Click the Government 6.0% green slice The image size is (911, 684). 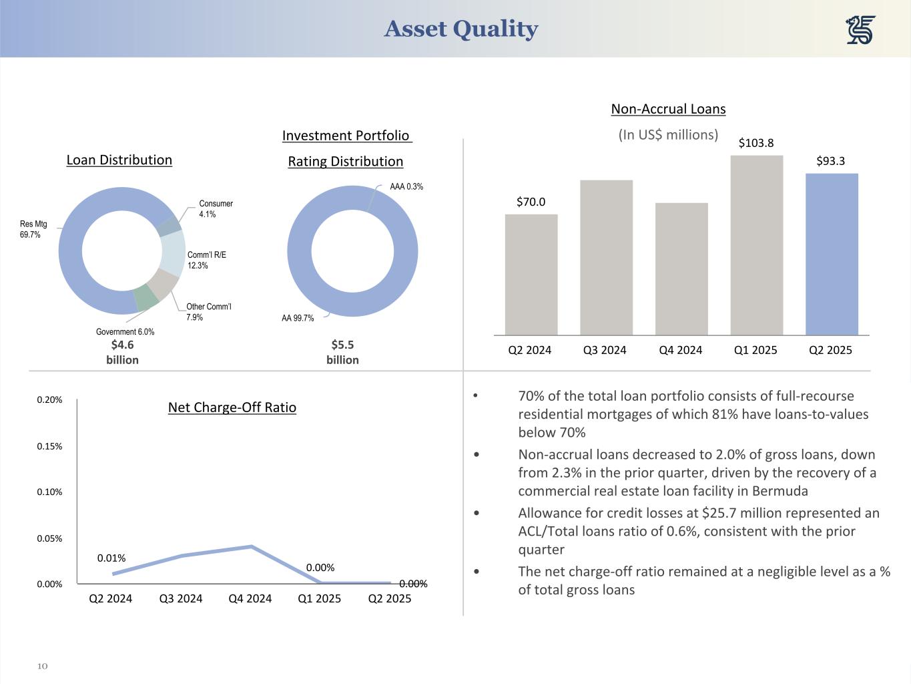click(145, 297)
